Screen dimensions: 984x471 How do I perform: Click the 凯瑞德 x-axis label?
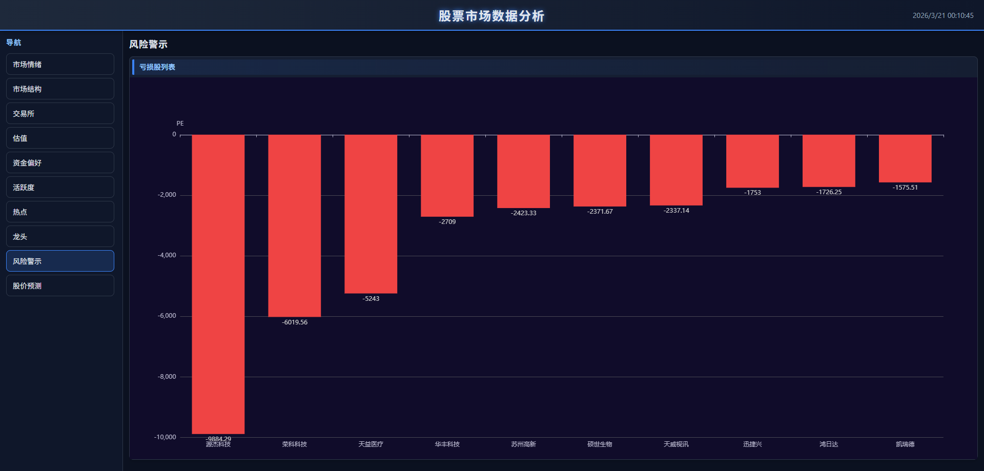point(905,444)
